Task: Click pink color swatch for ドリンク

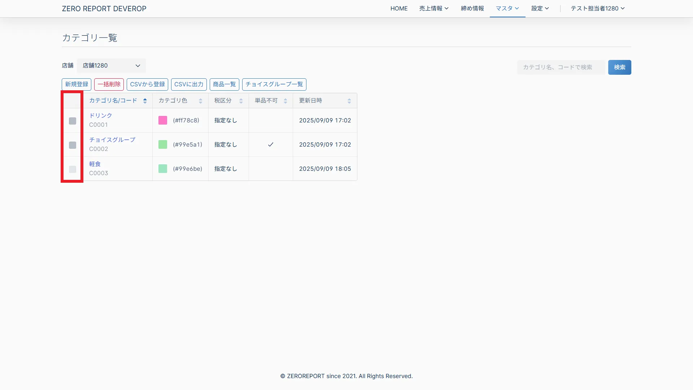Action: click(163, 120)
